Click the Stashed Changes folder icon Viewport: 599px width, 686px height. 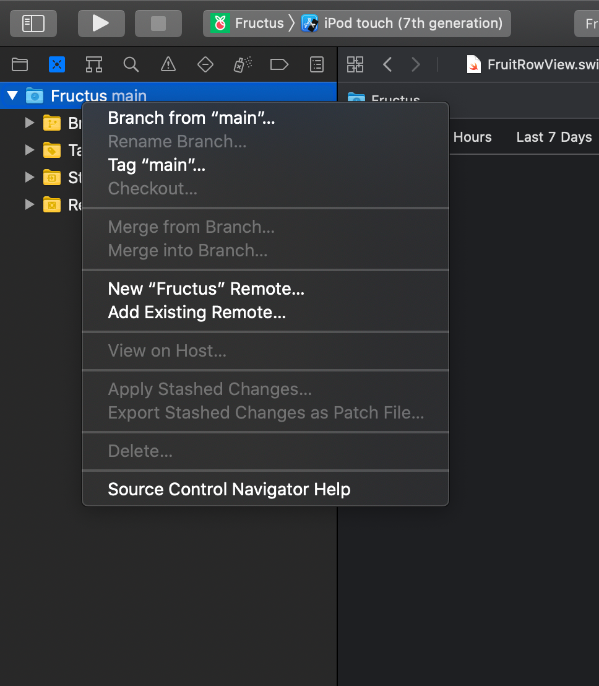(x=51, y=177)
